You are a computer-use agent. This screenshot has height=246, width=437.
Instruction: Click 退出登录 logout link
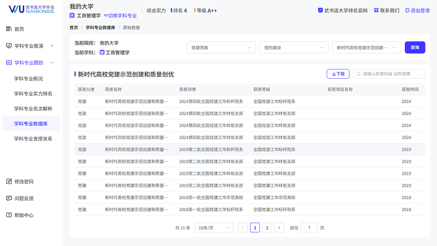(417, 10)
